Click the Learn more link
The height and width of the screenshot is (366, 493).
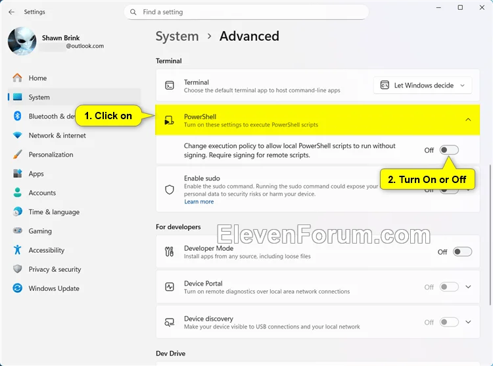coord(199,201)
